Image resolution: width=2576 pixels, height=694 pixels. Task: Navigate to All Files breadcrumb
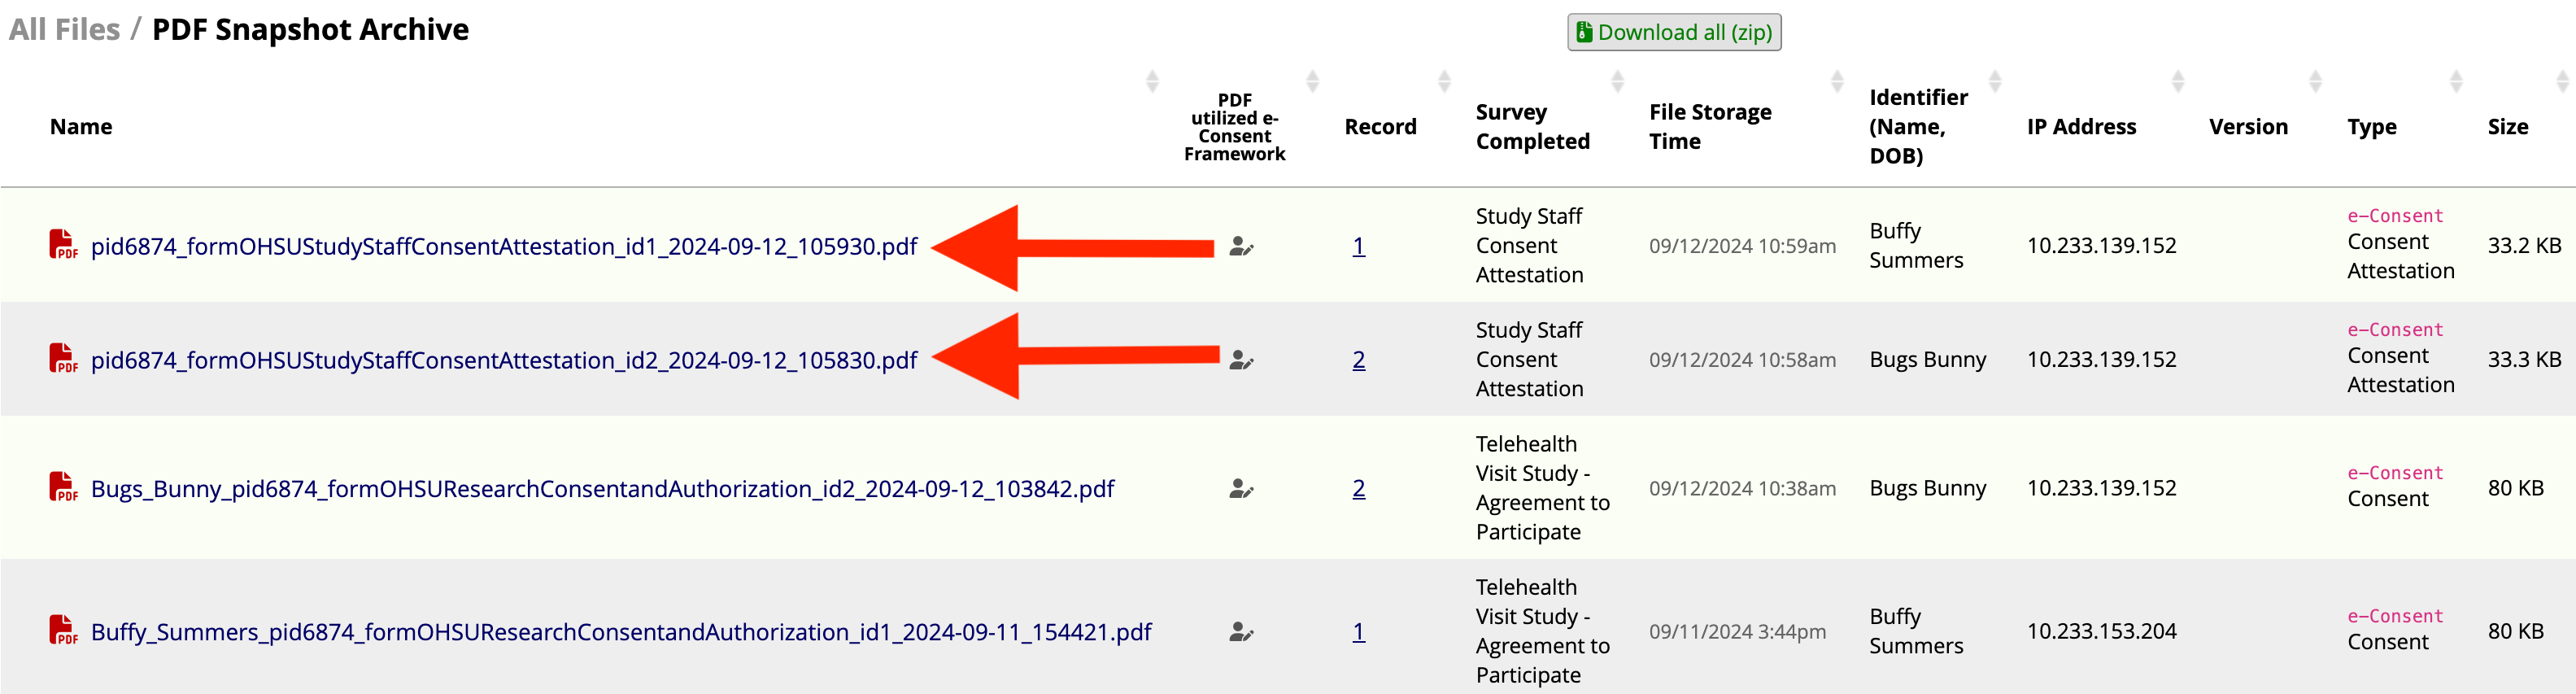(64, 30)
